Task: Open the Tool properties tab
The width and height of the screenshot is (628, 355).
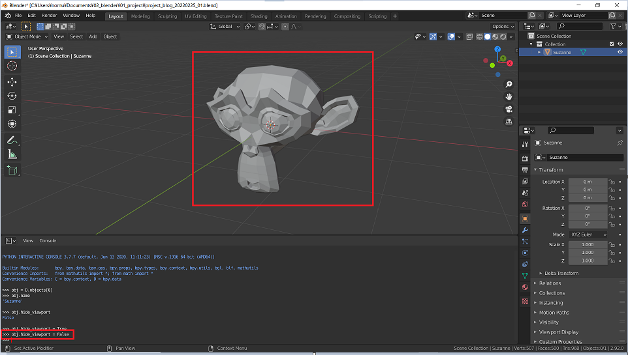Action: tap(525, 145)
